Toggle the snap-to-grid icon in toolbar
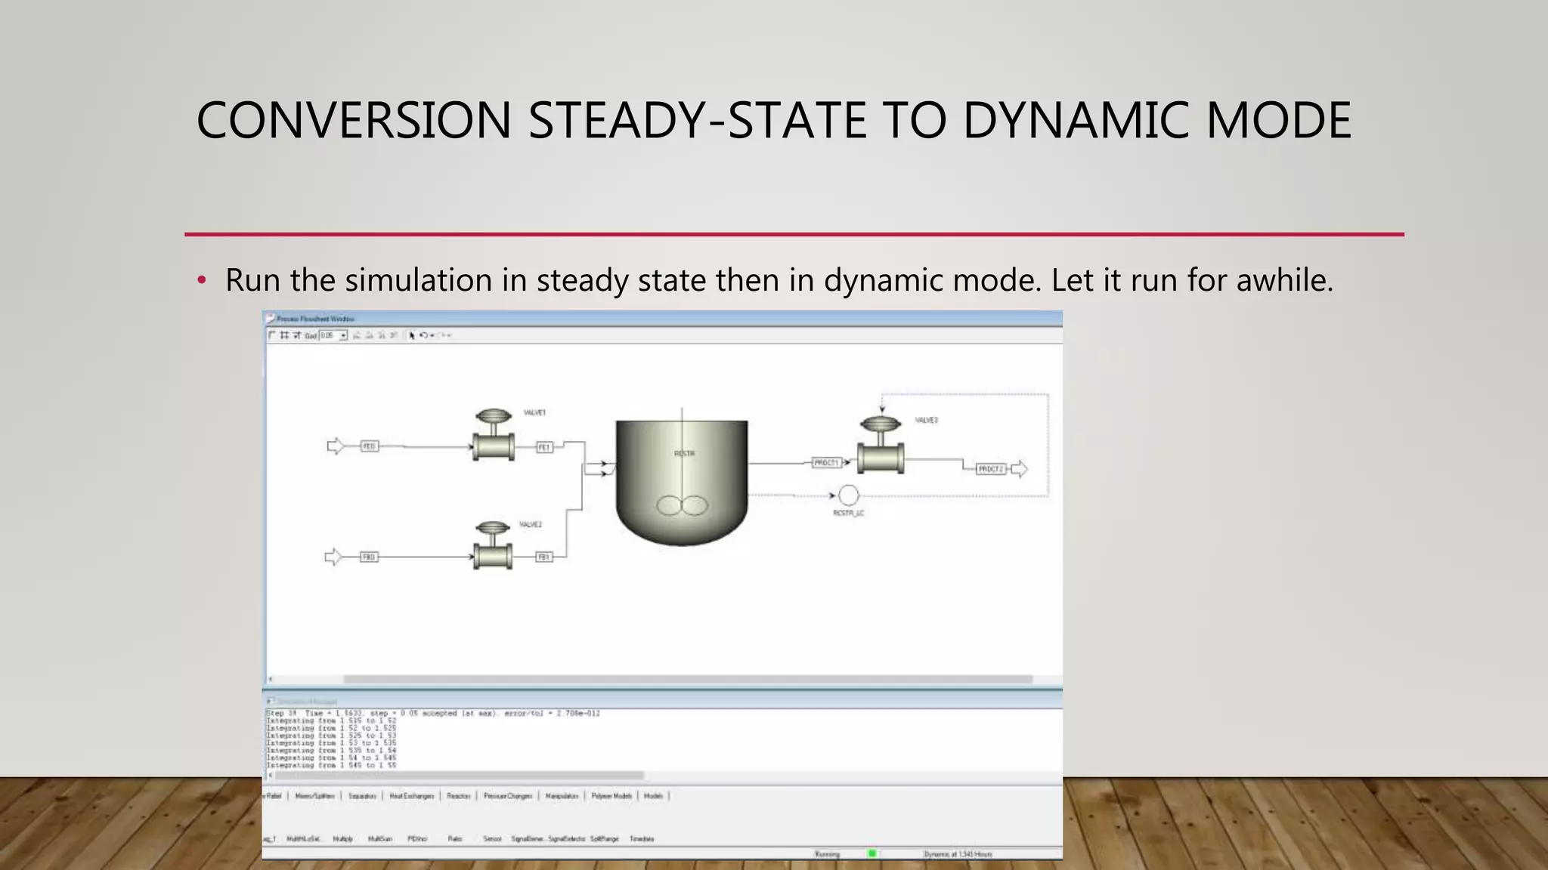 click(297, 335)
